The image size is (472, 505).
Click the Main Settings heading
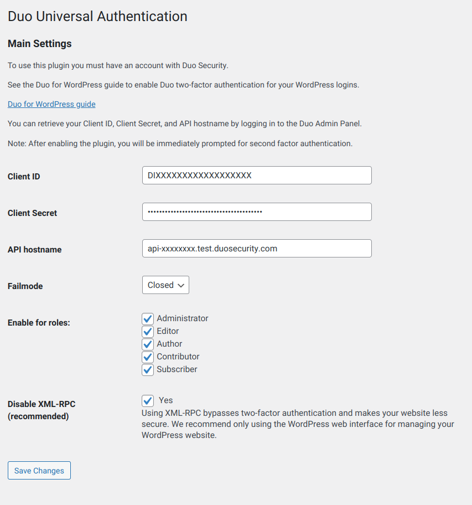[x=39, y=43]
